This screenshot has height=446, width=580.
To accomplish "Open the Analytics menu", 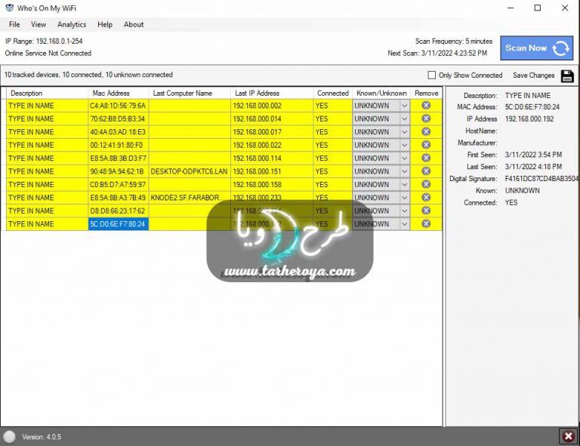I will click(x=72, y=24).
